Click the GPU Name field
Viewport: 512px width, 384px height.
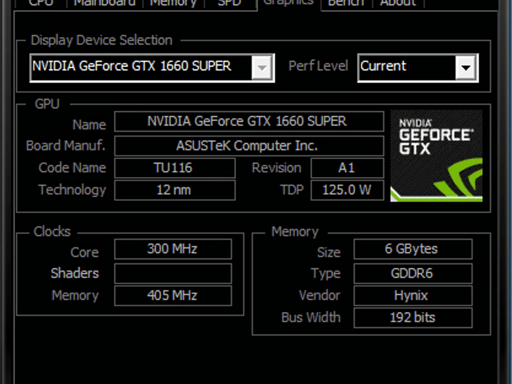pos(249,121)
